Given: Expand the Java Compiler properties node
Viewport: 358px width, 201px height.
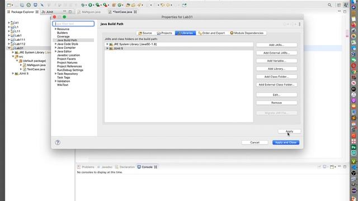Looking at the screenshot, I should pos(55,47).
